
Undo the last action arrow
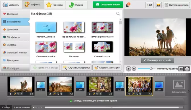(x=35, y=107)
